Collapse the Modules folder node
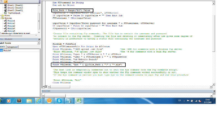Viewport: 221px width, 124px height. [x=1, y=18]
